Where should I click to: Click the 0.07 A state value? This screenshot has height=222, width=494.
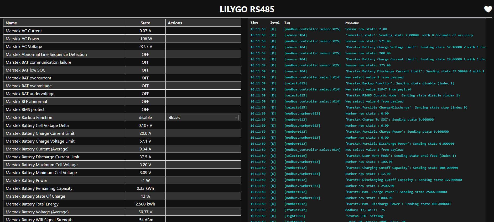pos(145,31)
